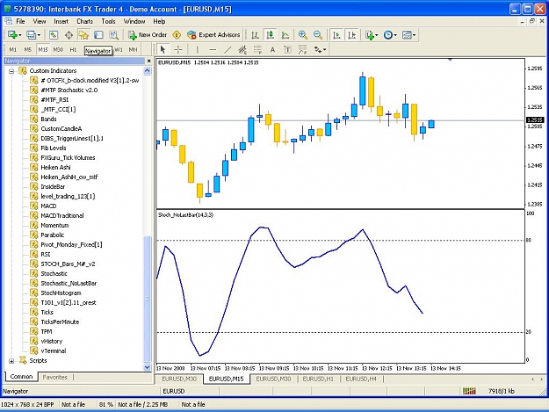Select the H1 timeframe
This screenshot has height=412, width=549.
click(73, 50)
